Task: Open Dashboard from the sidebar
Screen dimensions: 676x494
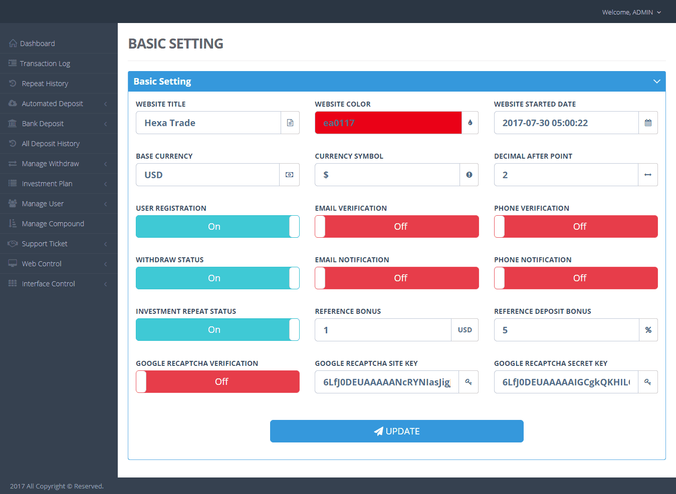Action: 38,44
